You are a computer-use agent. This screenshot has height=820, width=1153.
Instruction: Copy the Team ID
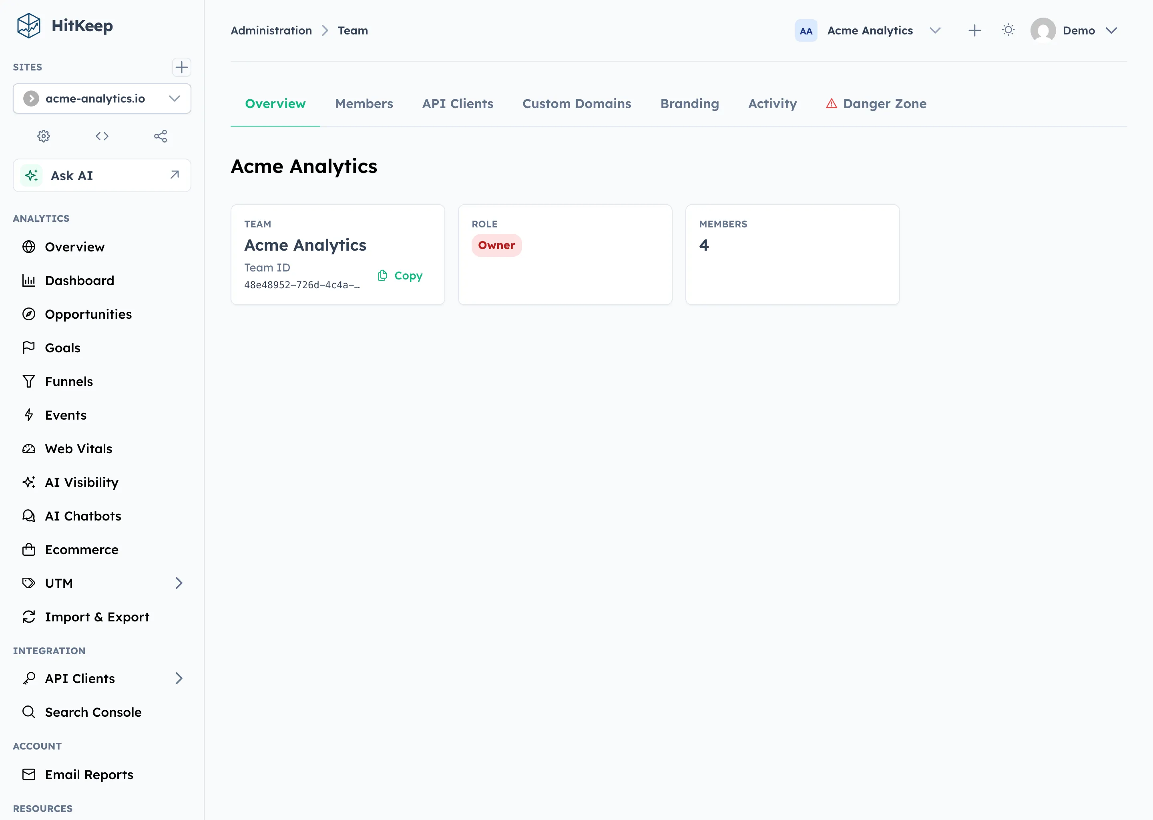click(400, 276)
